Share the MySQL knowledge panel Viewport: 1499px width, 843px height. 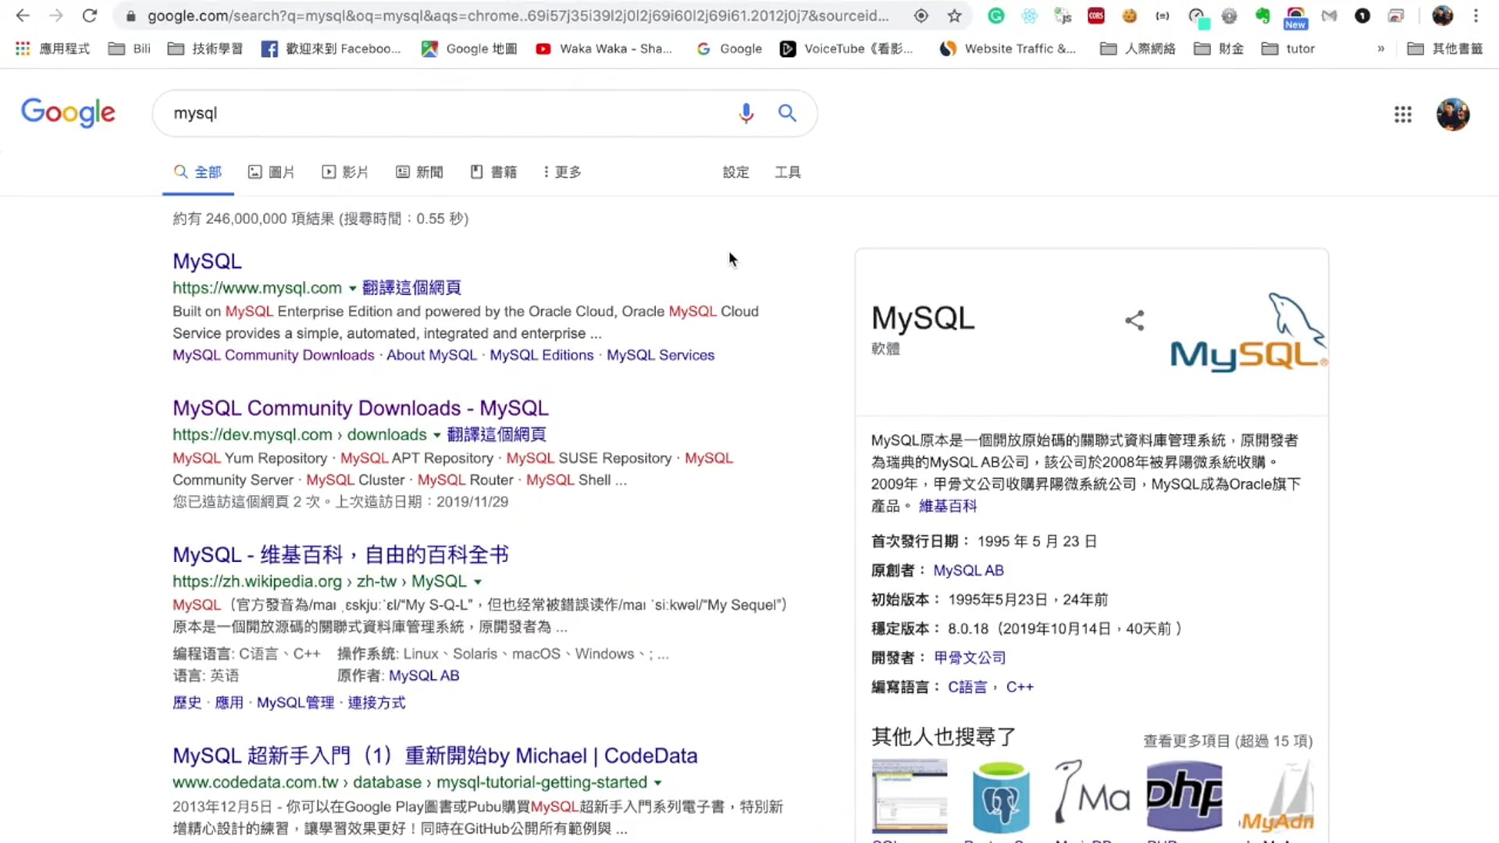pyautogui.click(x=1134, y=320)
